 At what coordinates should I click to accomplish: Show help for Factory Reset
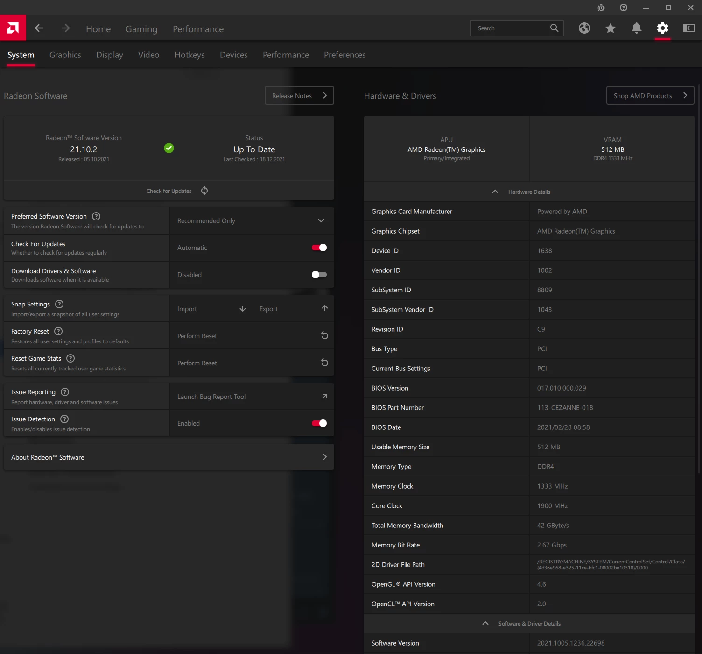pos(58,331)
